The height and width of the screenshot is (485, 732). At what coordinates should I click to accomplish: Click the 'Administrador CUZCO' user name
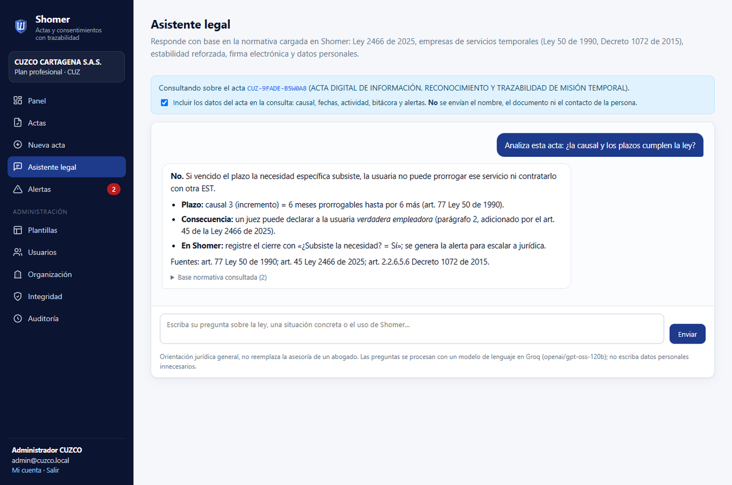[47, 450]
